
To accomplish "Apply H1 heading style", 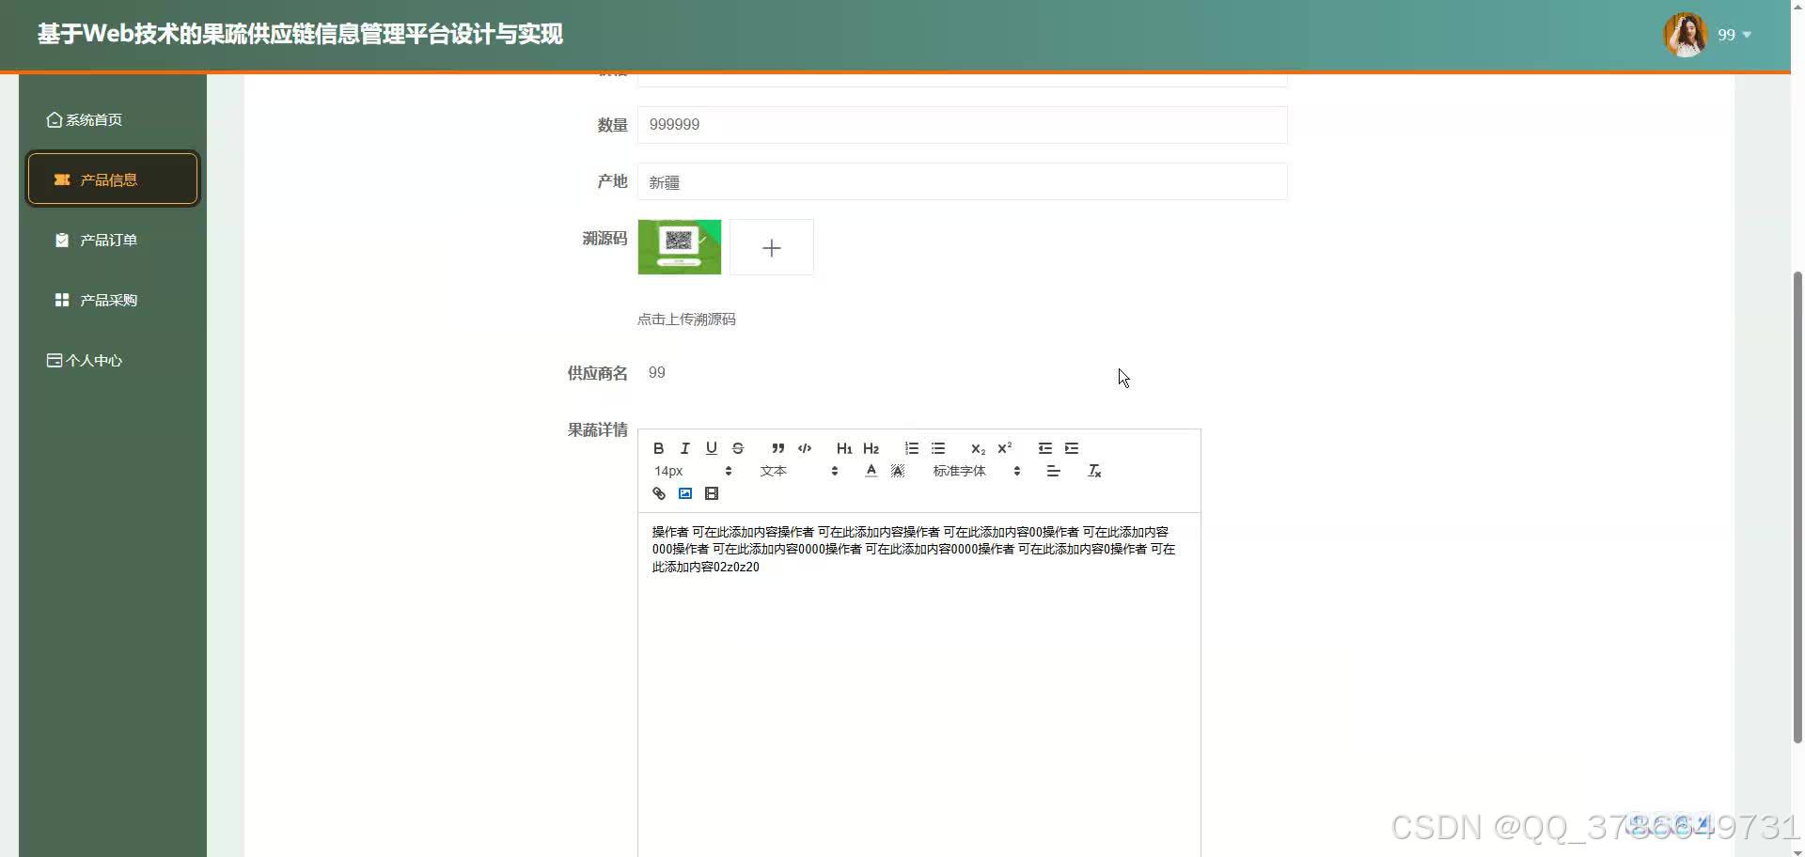I will [x=843, y=448].
